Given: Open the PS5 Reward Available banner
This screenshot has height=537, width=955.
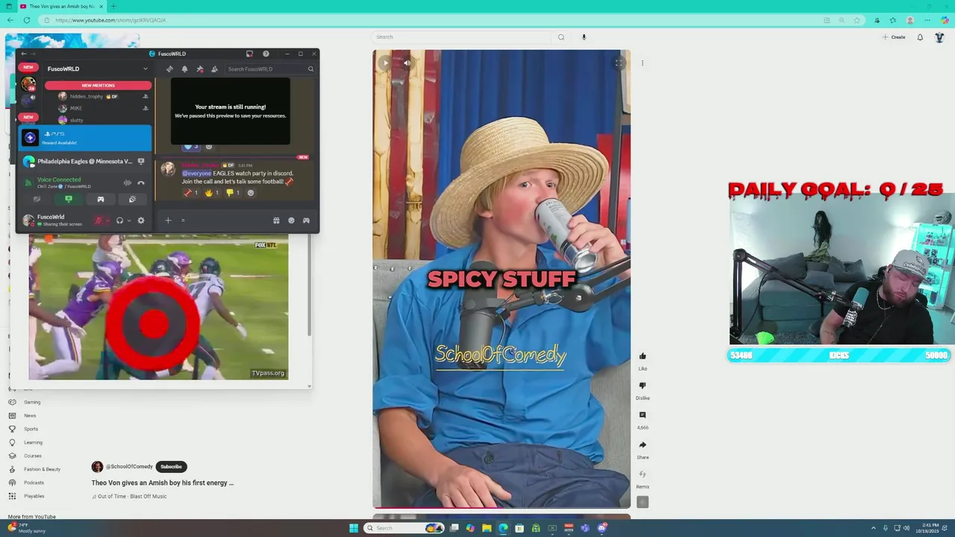Looking at the screenshot, I should 85,138.
